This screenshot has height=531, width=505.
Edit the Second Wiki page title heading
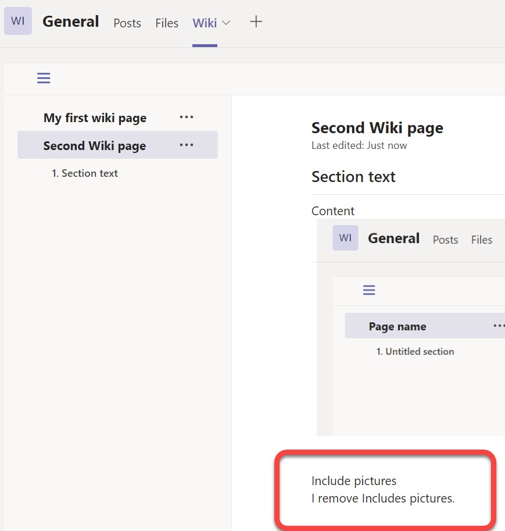[x=377, y=128]
